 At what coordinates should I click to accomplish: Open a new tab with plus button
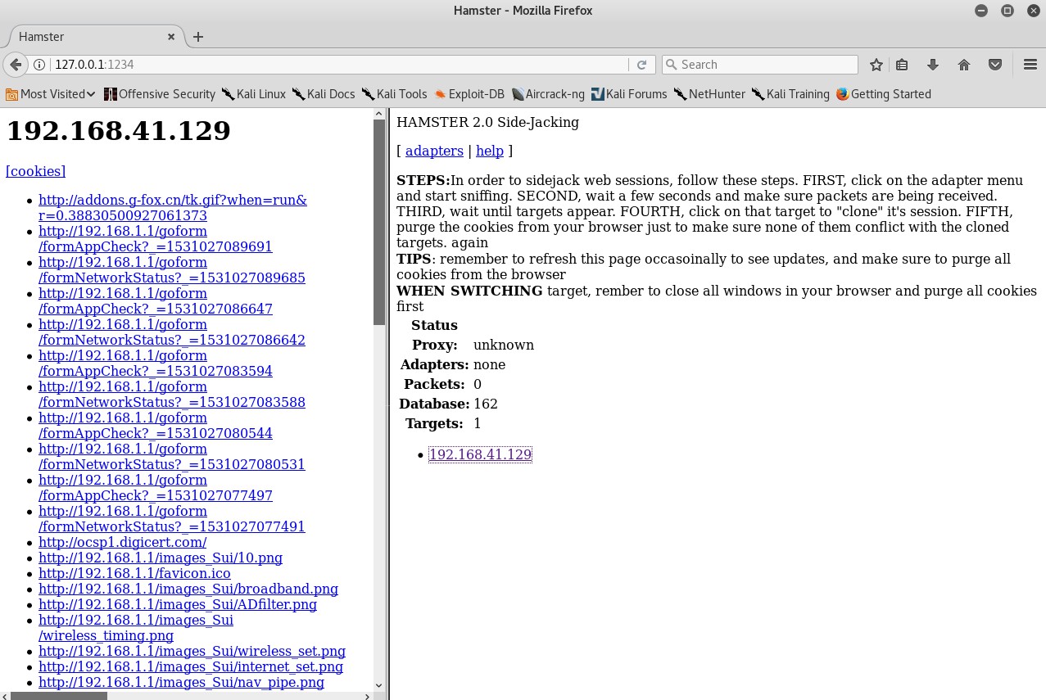coord(198,37)
